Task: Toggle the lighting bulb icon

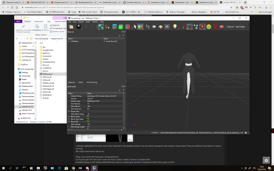Action: point(176,27)
